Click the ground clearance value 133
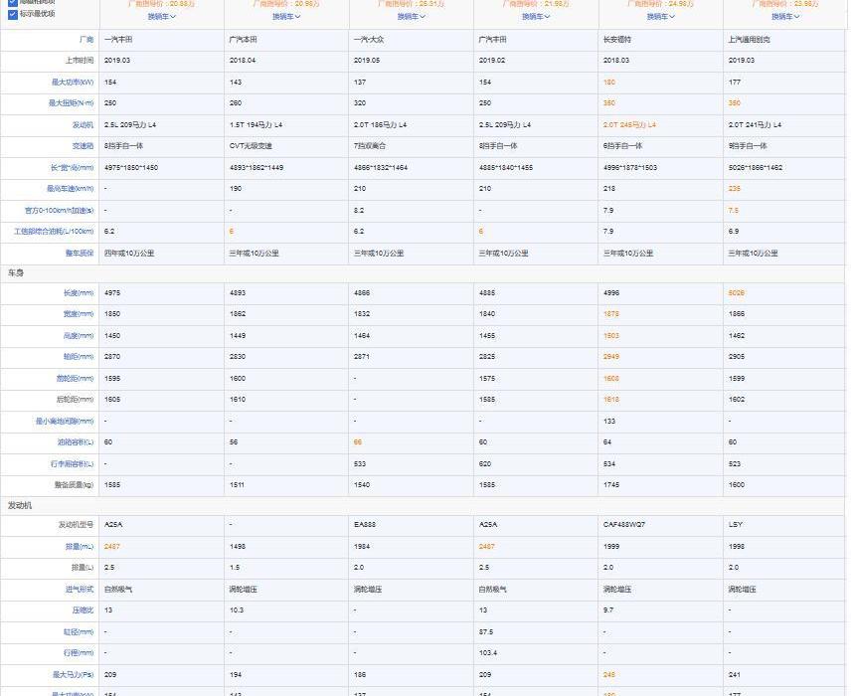 click(x=609, y=422)
